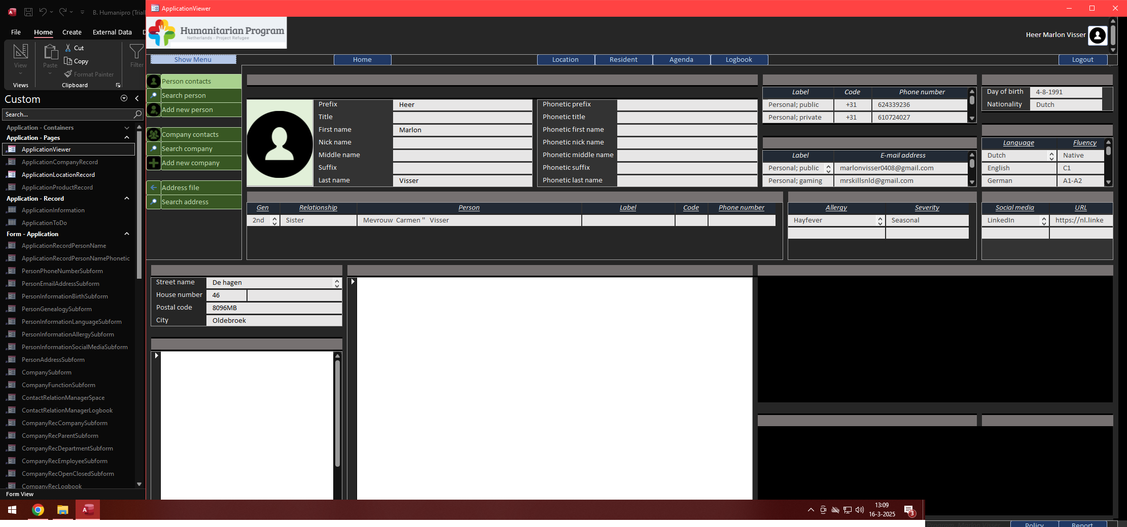Click the Search company magnifier icon
Screen dimensions: 1127x527
point(154,148)
